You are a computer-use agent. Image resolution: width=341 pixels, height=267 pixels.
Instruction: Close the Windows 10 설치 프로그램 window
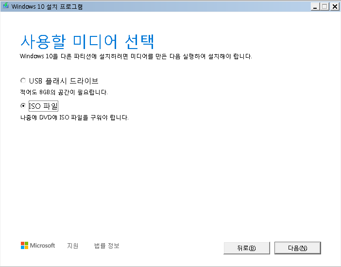point(335,6)
